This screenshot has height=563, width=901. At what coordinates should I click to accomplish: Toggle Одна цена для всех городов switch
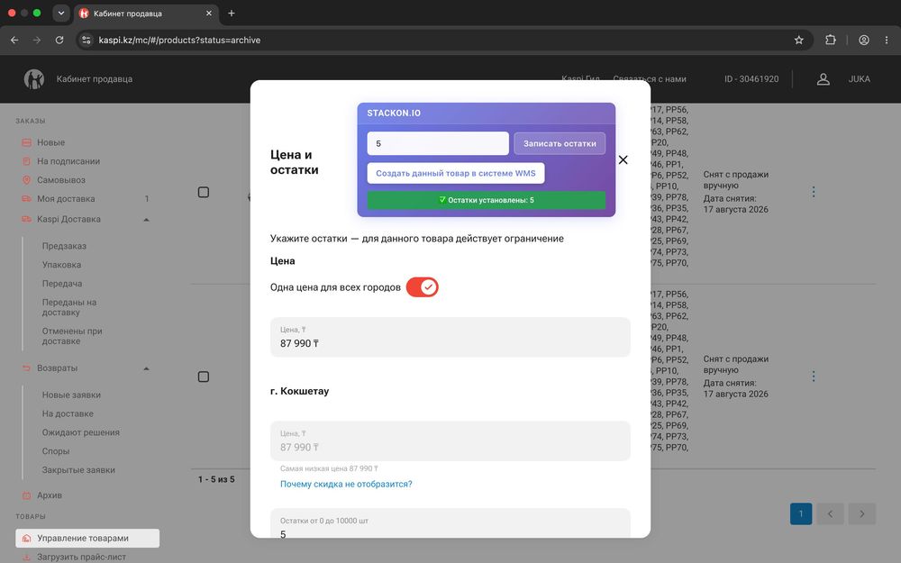[422, 287]
